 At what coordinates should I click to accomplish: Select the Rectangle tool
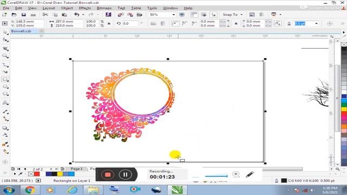pos(5,80)
